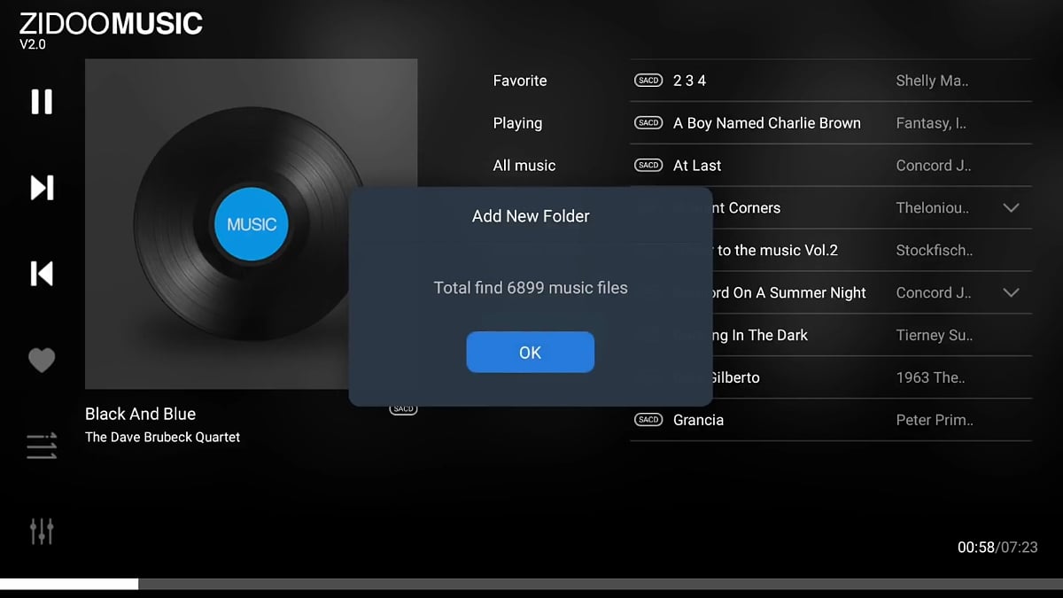The height and width of the screenshot is (598, 1063).
Task: Collapse the chevron on the Summer Night row
Action: pyautogui.click(x=1011, y=292)
